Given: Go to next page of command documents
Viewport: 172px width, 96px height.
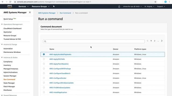Looking at the screenshot, I should (162, 41).
